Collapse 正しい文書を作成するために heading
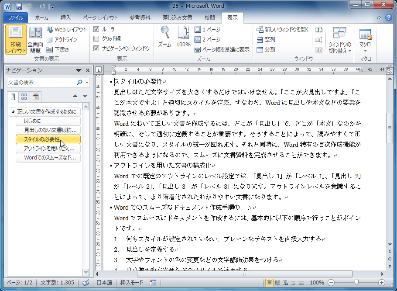Image resolution: width=397 pixels, height=291 pixels. point(13,112)
